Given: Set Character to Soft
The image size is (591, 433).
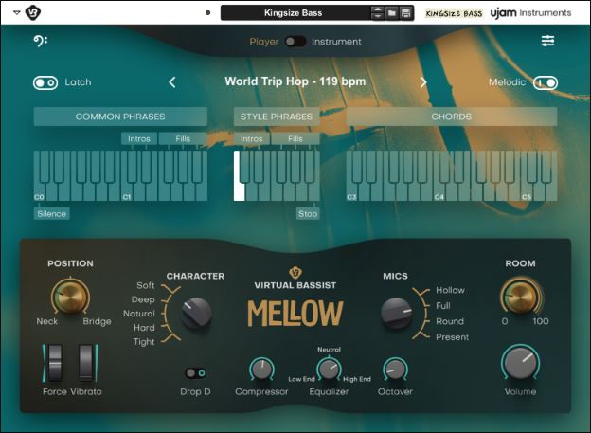Looking at the screenshot, I should (x=146, y=285).
